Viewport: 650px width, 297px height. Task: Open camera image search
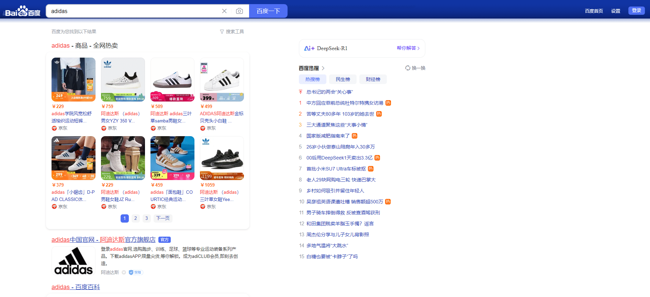(239, 11)
